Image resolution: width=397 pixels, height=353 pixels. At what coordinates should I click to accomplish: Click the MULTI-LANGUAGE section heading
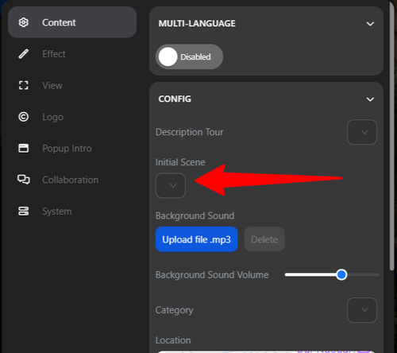coord(197,23)
